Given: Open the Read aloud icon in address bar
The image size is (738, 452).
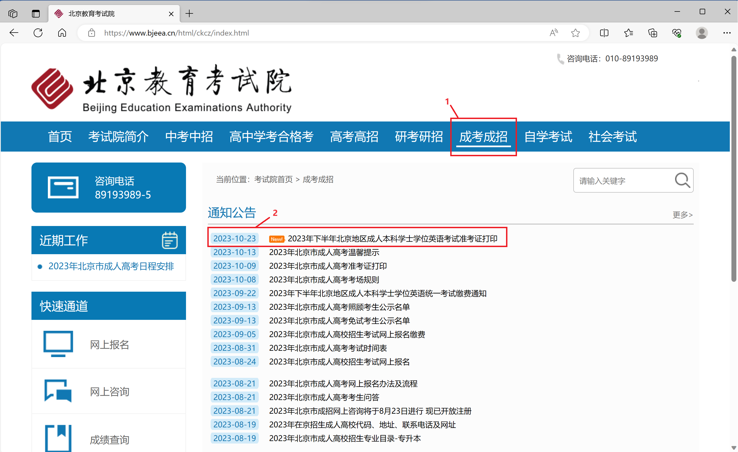Looking at the screenshot, I should [554, 33].
